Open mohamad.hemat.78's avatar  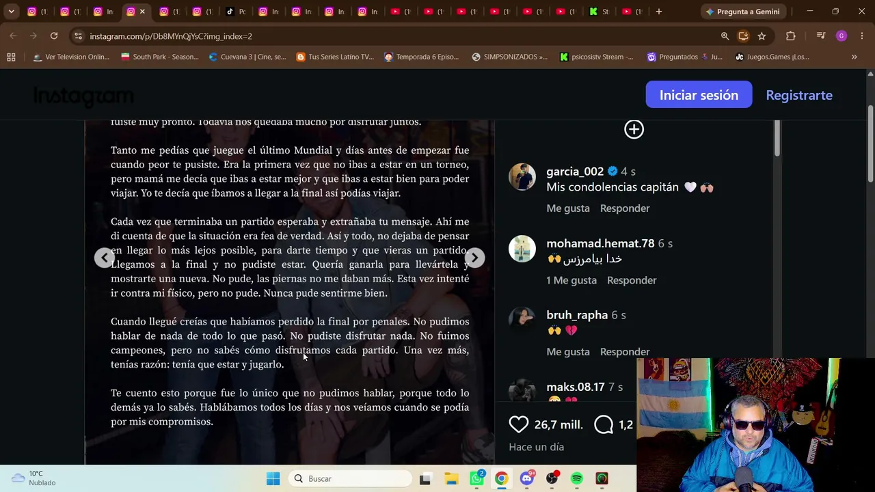522,249
